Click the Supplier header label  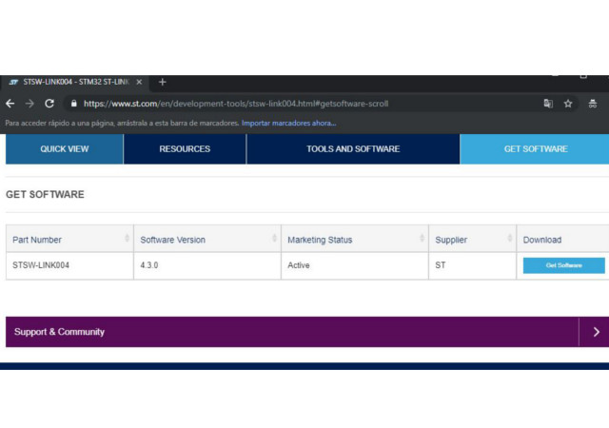pyautogui.click(x=451, y=240)
